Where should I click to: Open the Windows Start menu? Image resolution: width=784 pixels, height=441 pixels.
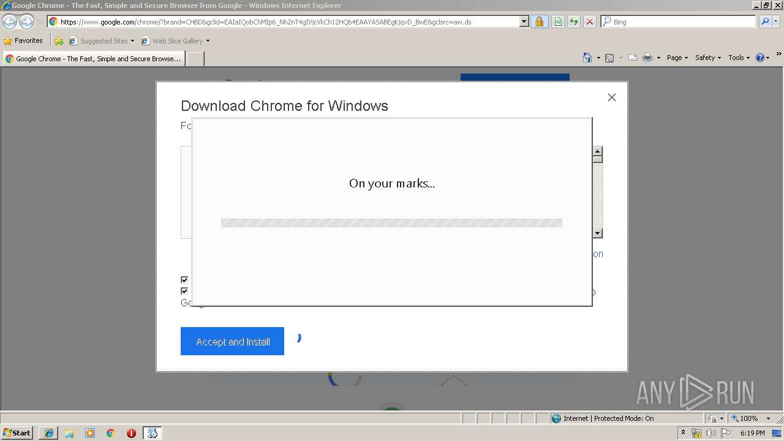(17, 433)
